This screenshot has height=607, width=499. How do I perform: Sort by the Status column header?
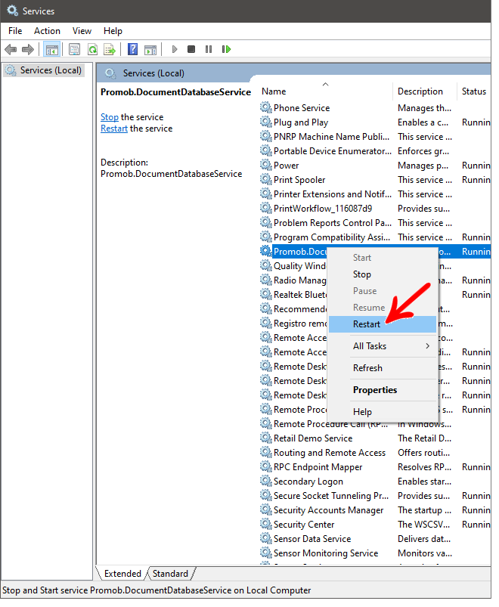[x=474, y=91]
